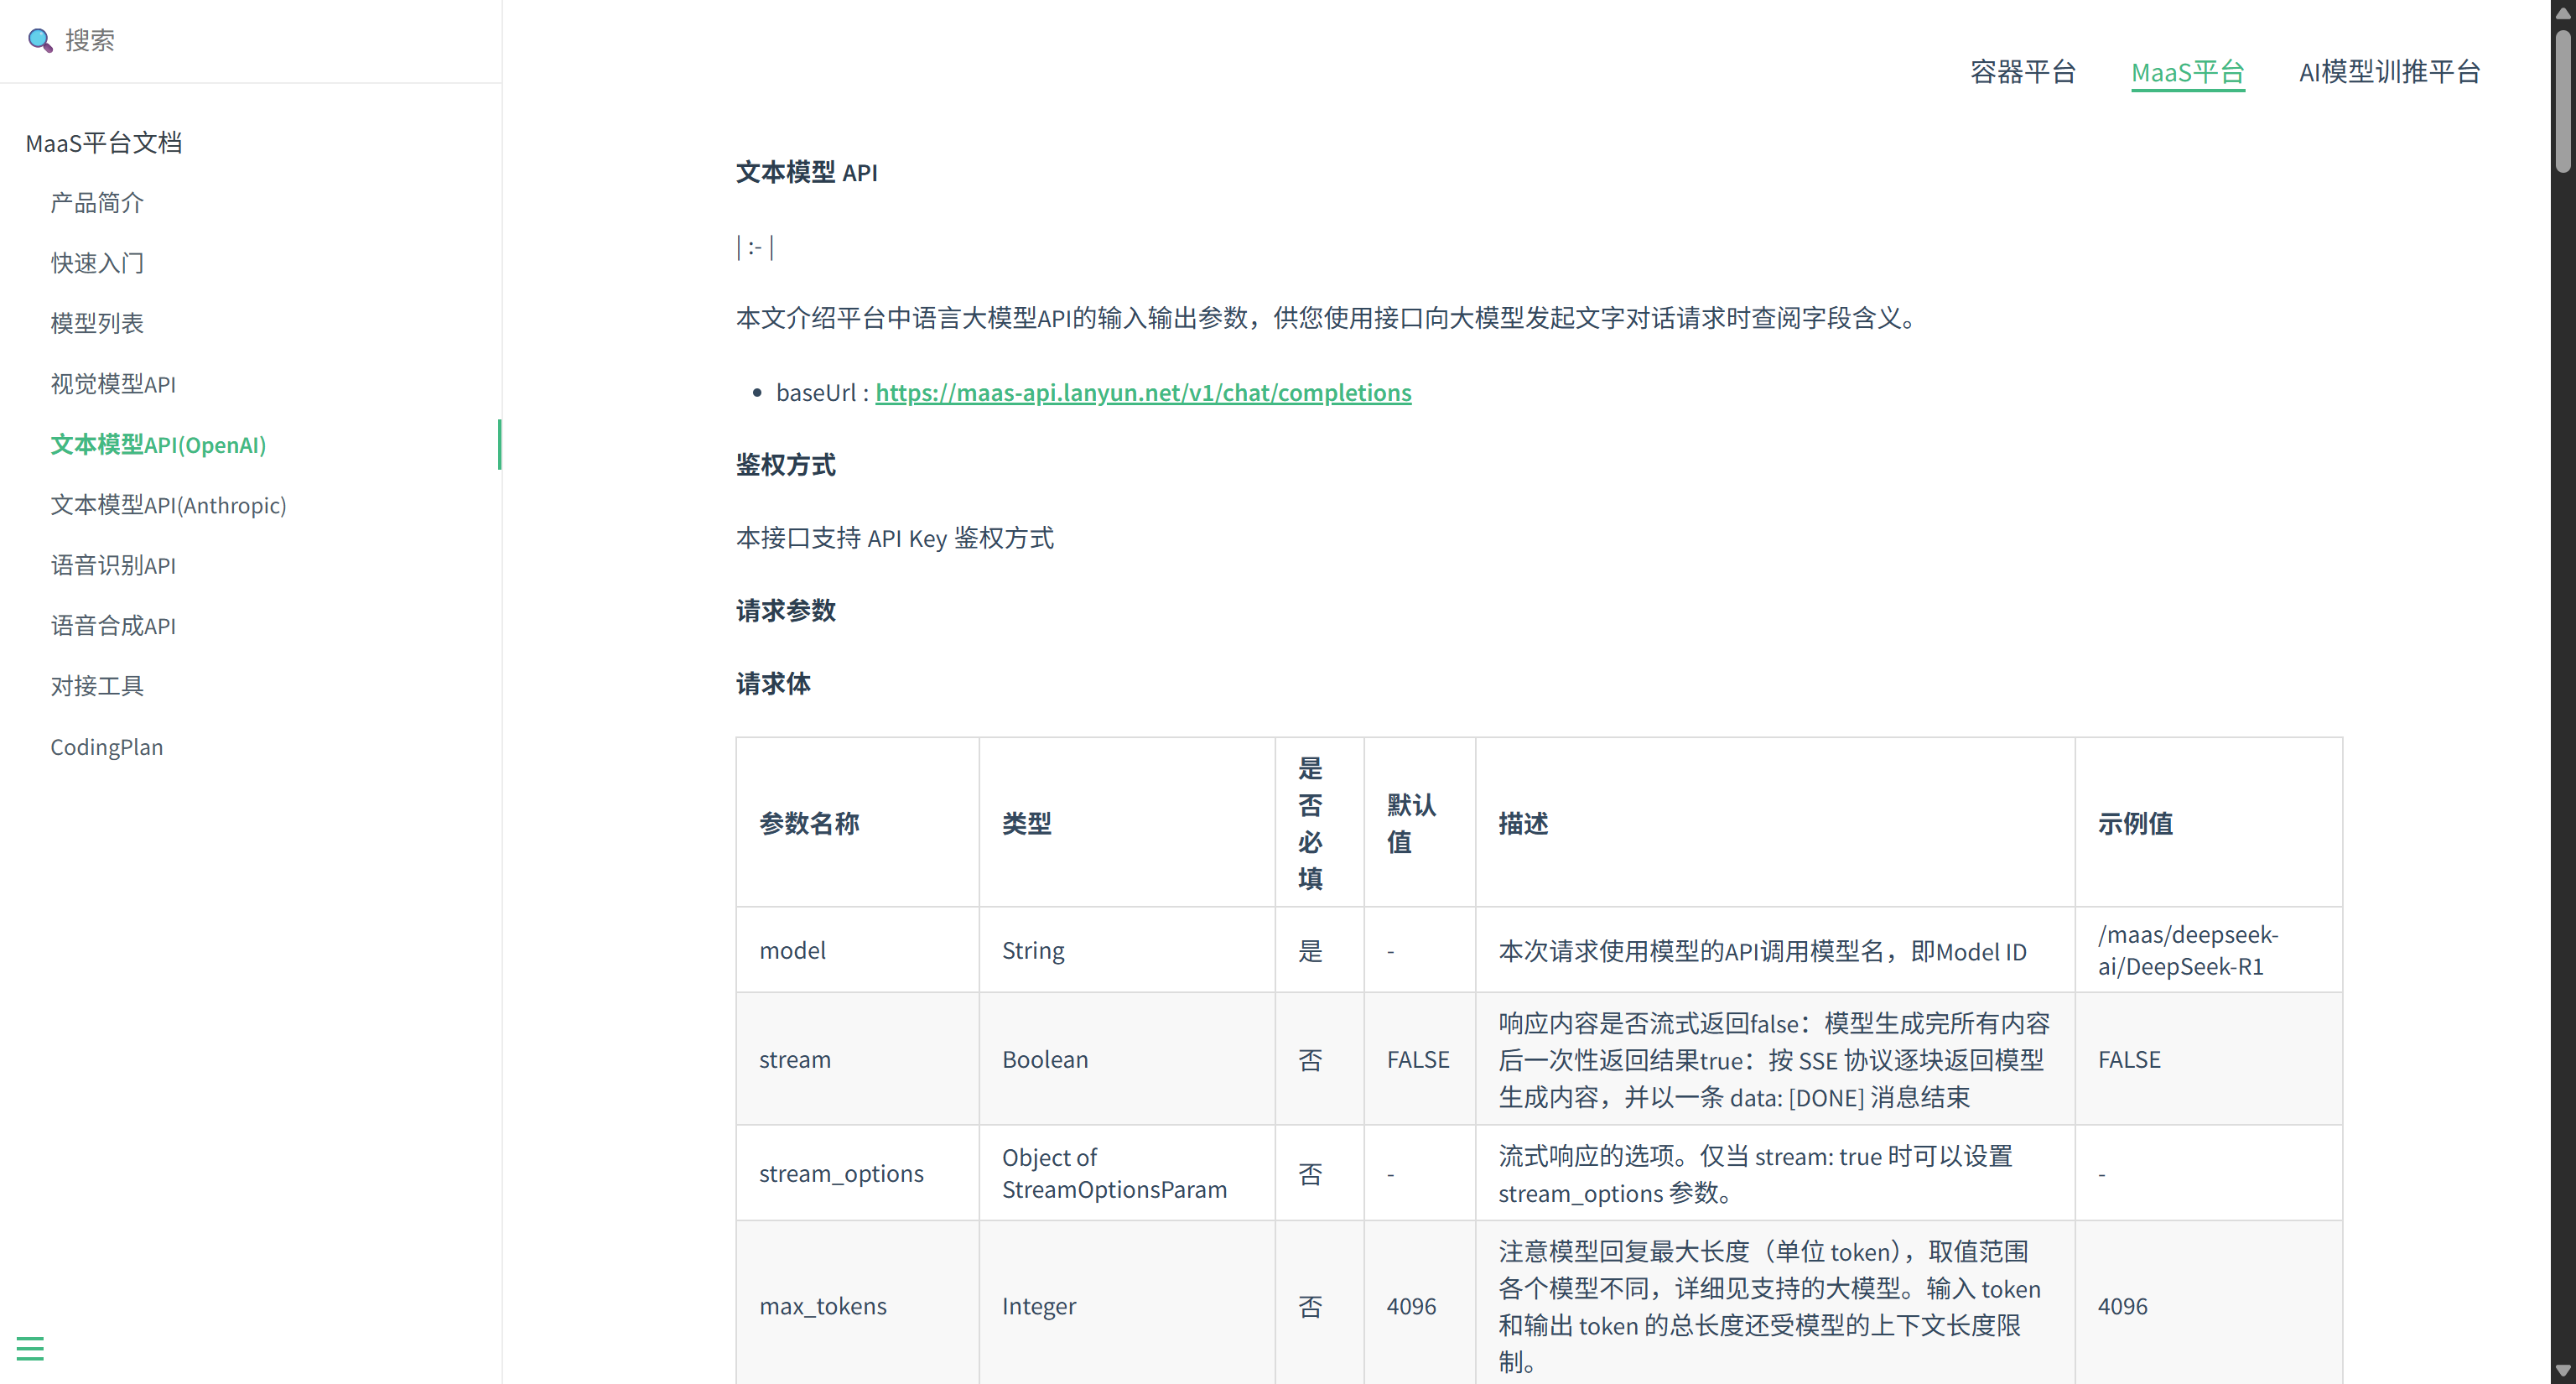
Task: Open 语音合成API sidebar link
Action: point(113,626)
